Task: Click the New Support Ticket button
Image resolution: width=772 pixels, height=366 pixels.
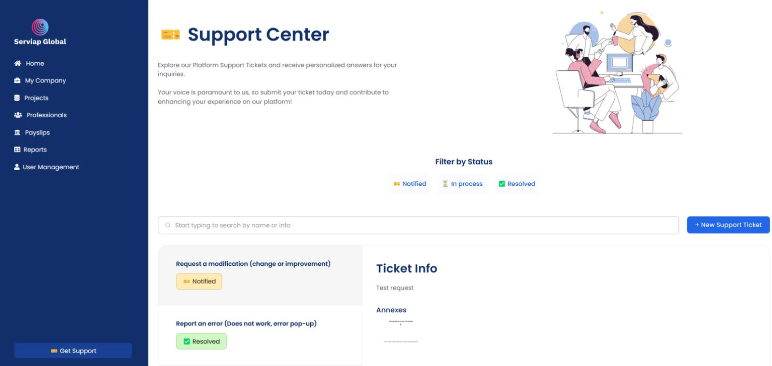Action: pyautogui.click(x=728, y=225)
